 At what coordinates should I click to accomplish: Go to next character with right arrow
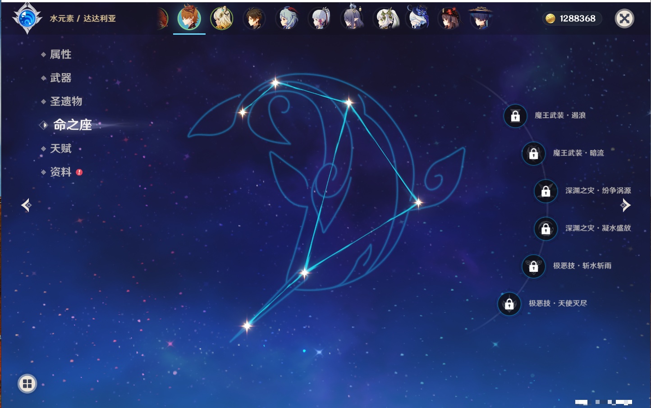pyautogui.click(x=625, y=205)
